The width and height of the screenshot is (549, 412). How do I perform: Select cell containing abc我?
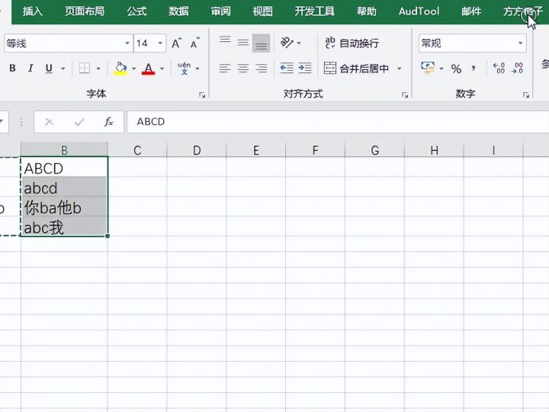tap(64, 227)
